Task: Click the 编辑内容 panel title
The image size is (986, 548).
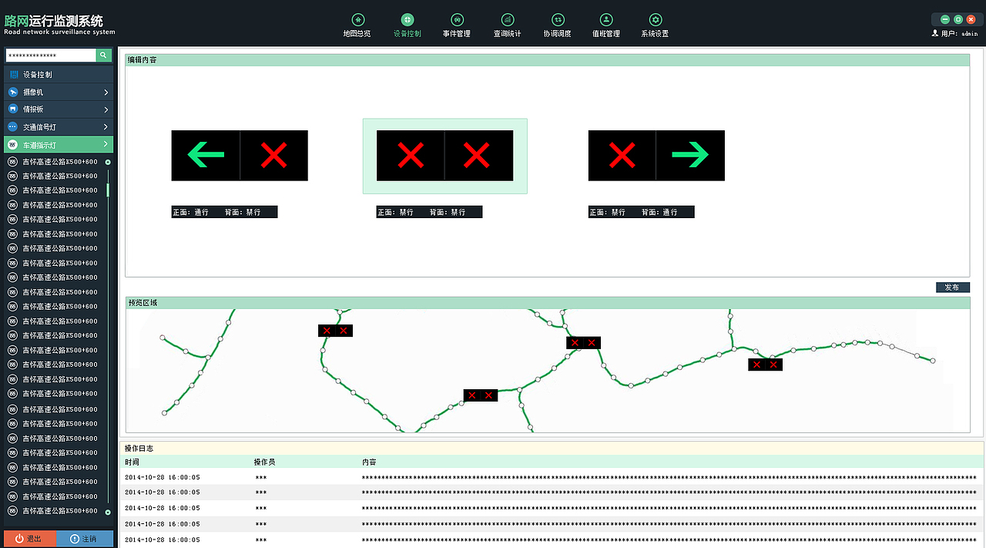Action: (x=142, y=59)
